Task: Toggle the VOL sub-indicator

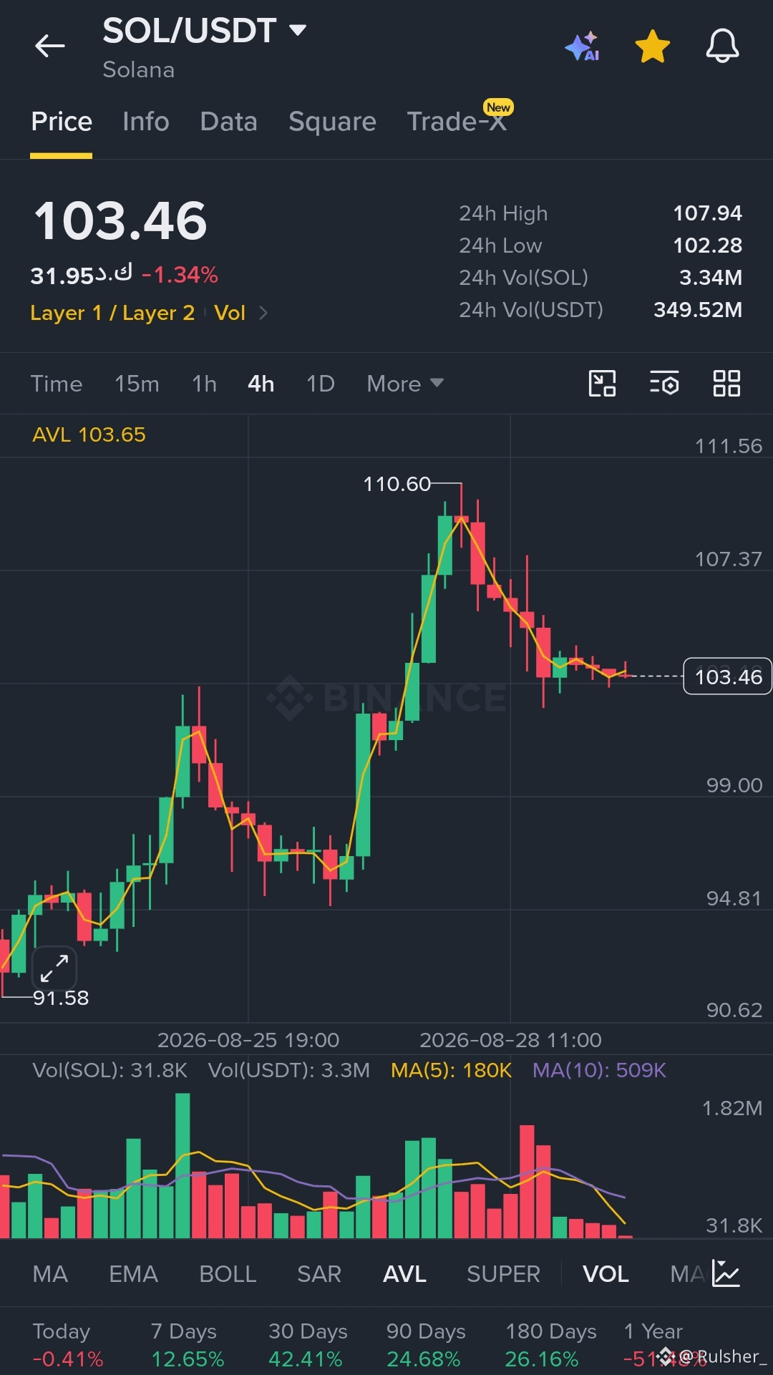Action: [606, 1274]
